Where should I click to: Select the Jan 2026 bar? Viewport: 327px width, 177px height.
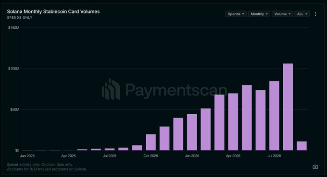(192, 132)
